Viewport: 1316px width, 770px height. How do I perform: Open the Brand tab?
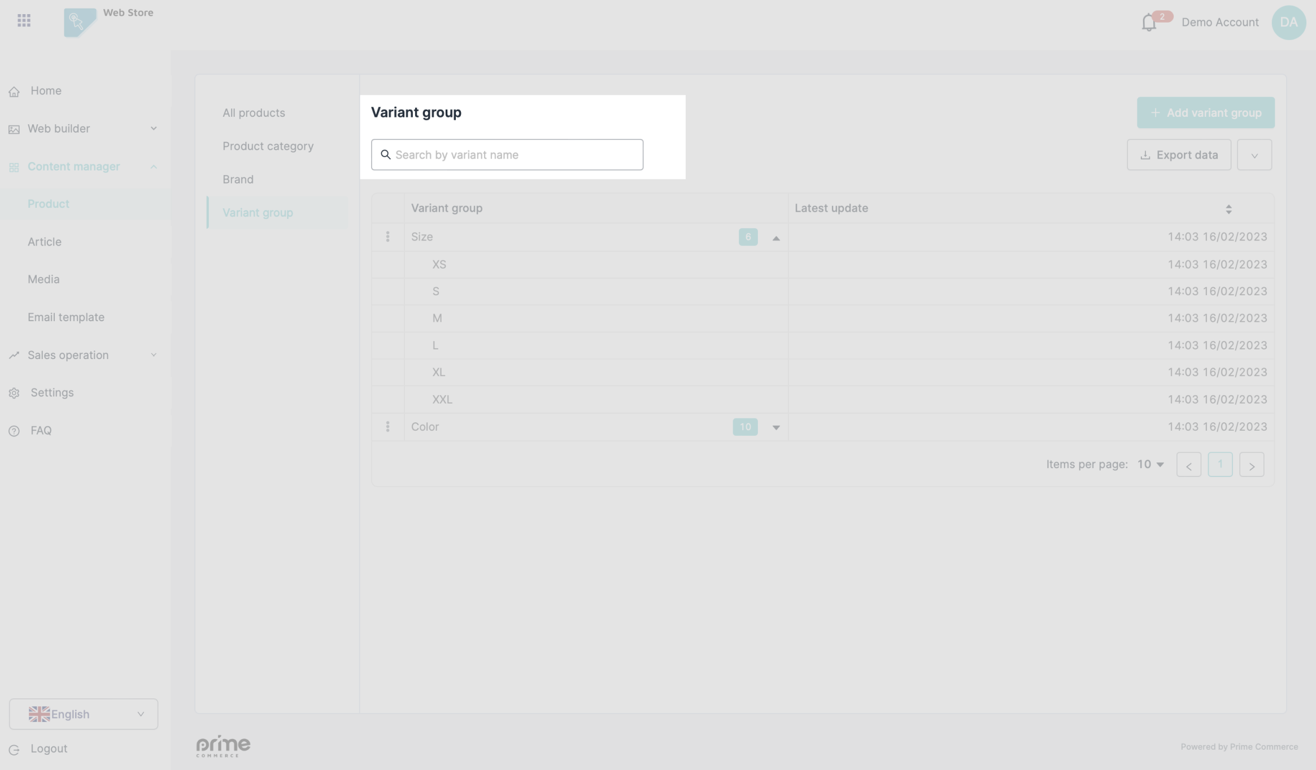238,180
